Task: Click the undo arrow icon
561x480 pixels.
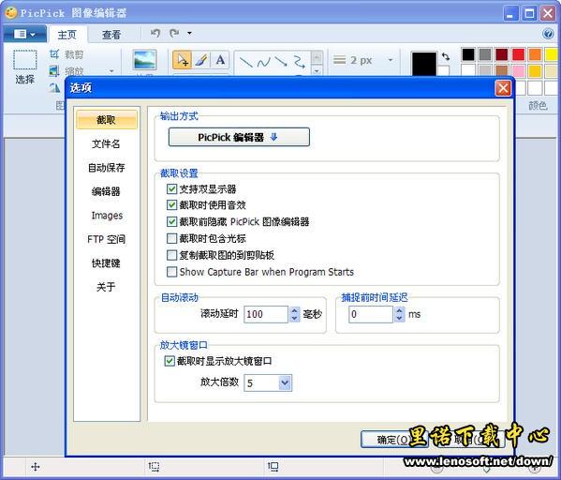Action: click(155, 34)
